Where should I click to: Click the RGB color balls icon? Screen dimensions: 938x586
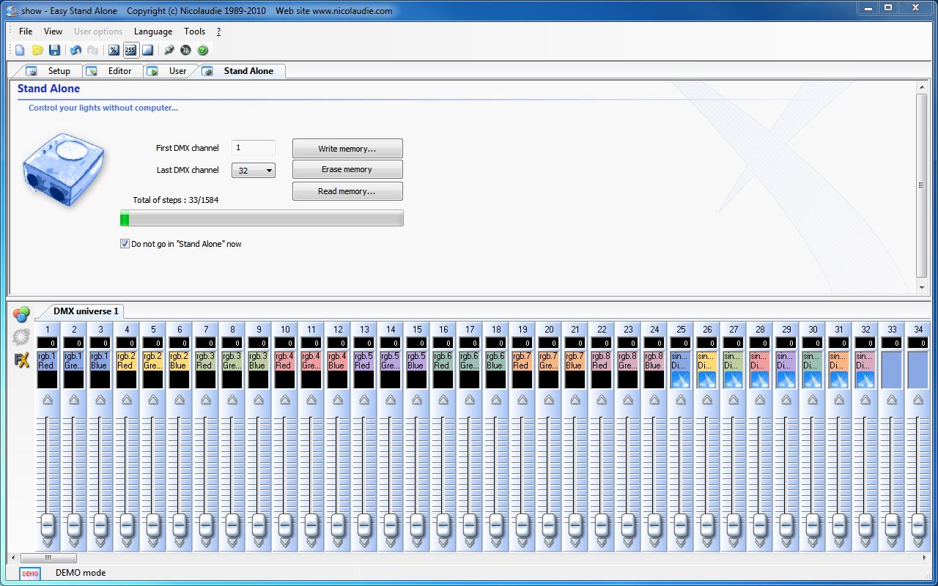(x=22, y=314)
